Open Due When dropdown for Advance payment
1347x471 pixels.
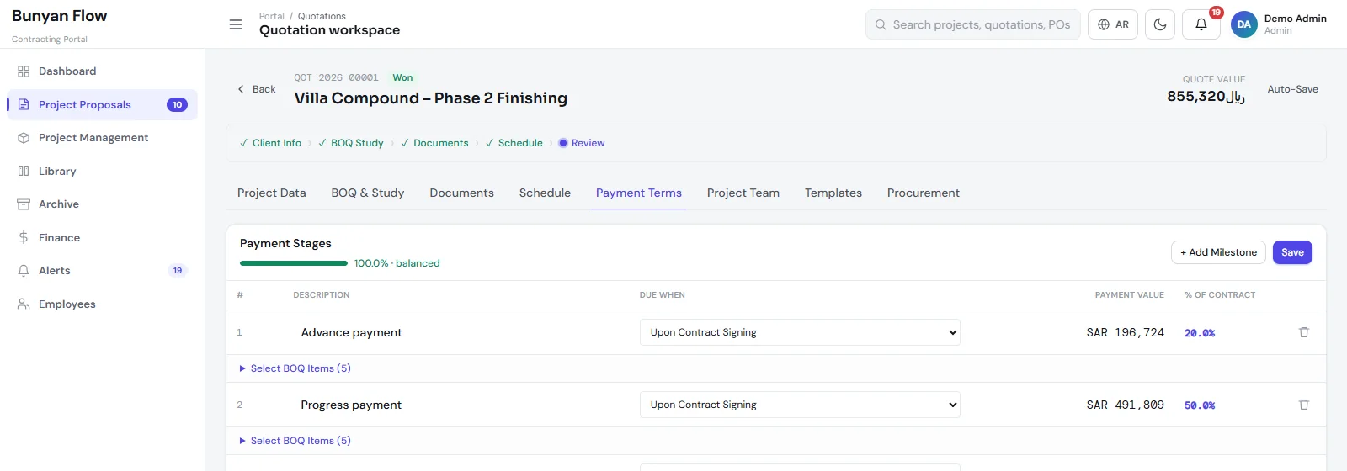pyautogui.click(x=800, y=332)
